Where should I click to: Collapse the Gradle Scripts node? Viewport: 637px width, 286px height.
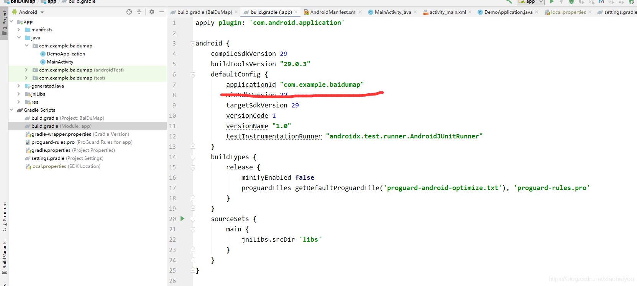(x=11, y=110)
